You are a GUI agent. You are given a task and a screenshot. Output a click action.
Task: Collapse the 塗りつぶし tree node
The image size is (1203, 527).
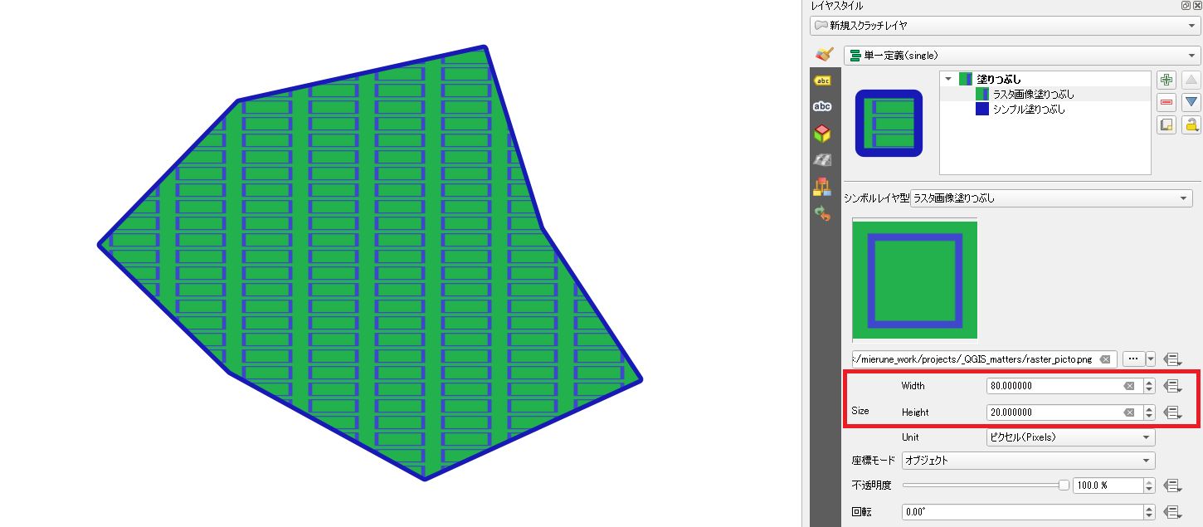(x=948, y=79)
